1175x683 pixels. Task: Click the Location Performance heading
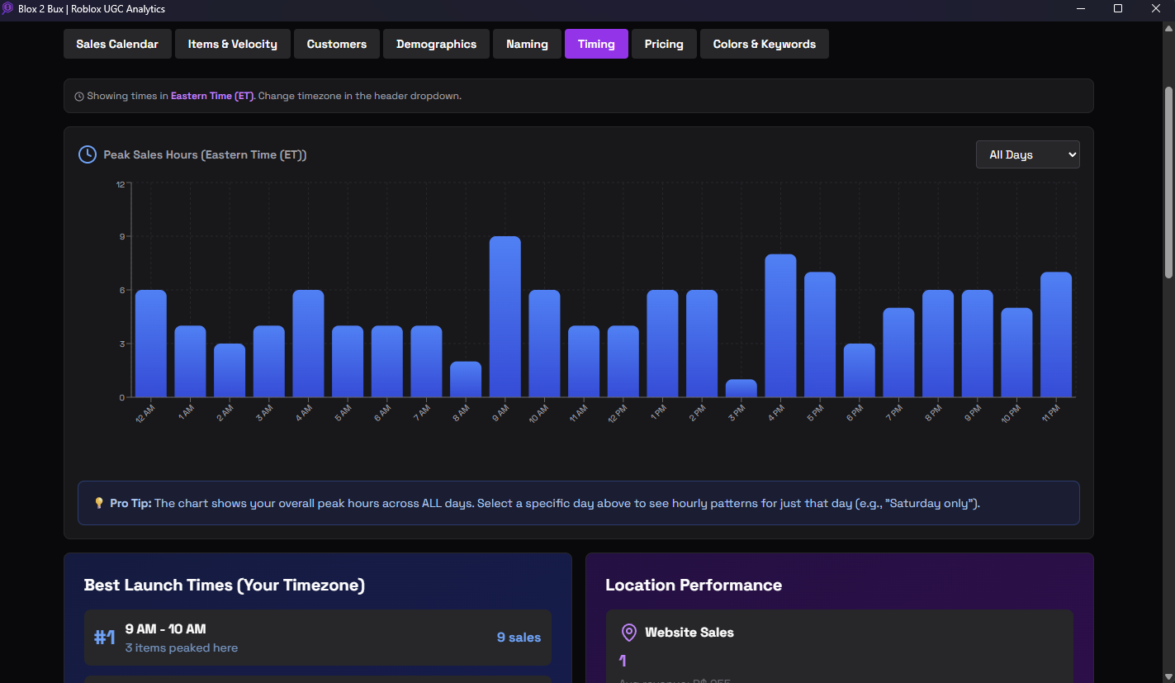point(694,586)
